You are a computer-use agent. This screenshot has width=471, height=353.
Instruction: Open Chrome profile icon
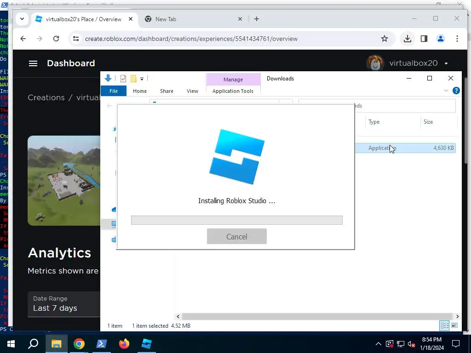[440, 39]
